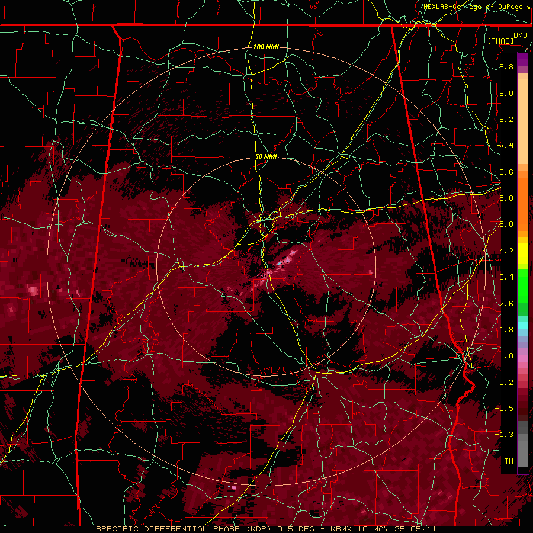Viewport: 533px width, 533px height.
Task: Click the KBMX station ID in the caption
Action: [341, 529]
